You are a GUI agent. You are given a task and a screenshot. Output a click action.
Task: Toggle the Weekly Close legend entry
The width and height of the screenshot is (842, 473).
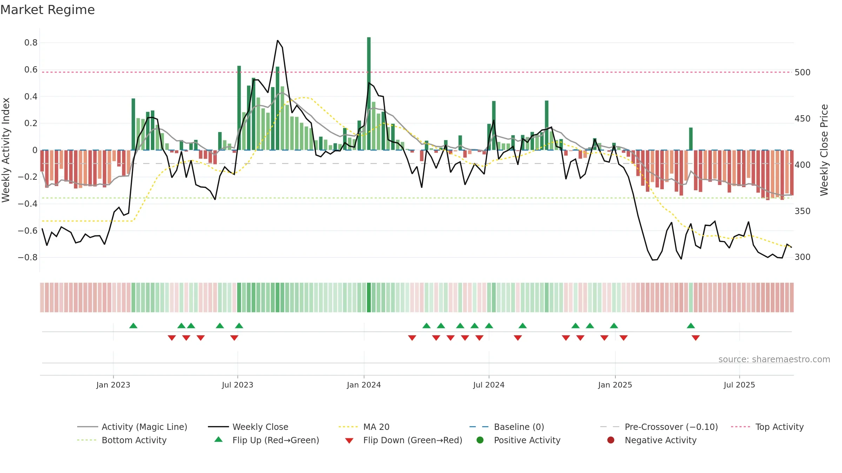pyautogui.click(x=248, y=427)
